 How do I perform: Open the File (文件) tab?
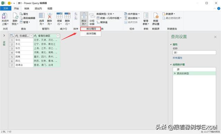[x=6, y=8]
